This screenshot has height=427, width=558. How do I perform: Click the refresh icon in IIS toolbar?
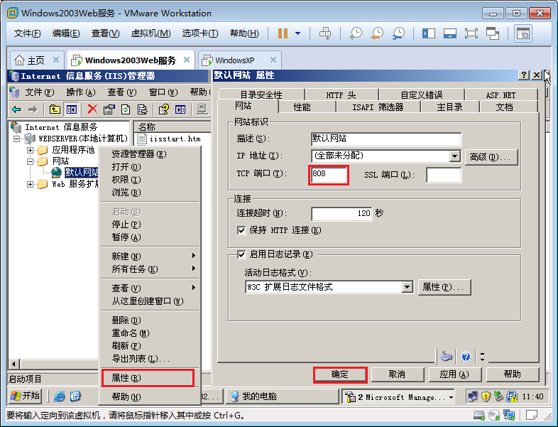[126, 109]
